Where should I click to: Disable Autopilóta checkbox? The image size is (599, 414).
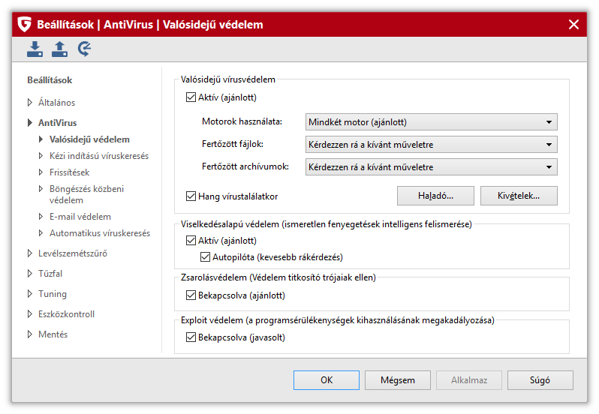click(206, 256)
